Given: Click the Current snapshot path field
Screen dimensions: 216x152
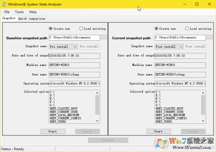Looking at the screenshot, I should 180,38.
